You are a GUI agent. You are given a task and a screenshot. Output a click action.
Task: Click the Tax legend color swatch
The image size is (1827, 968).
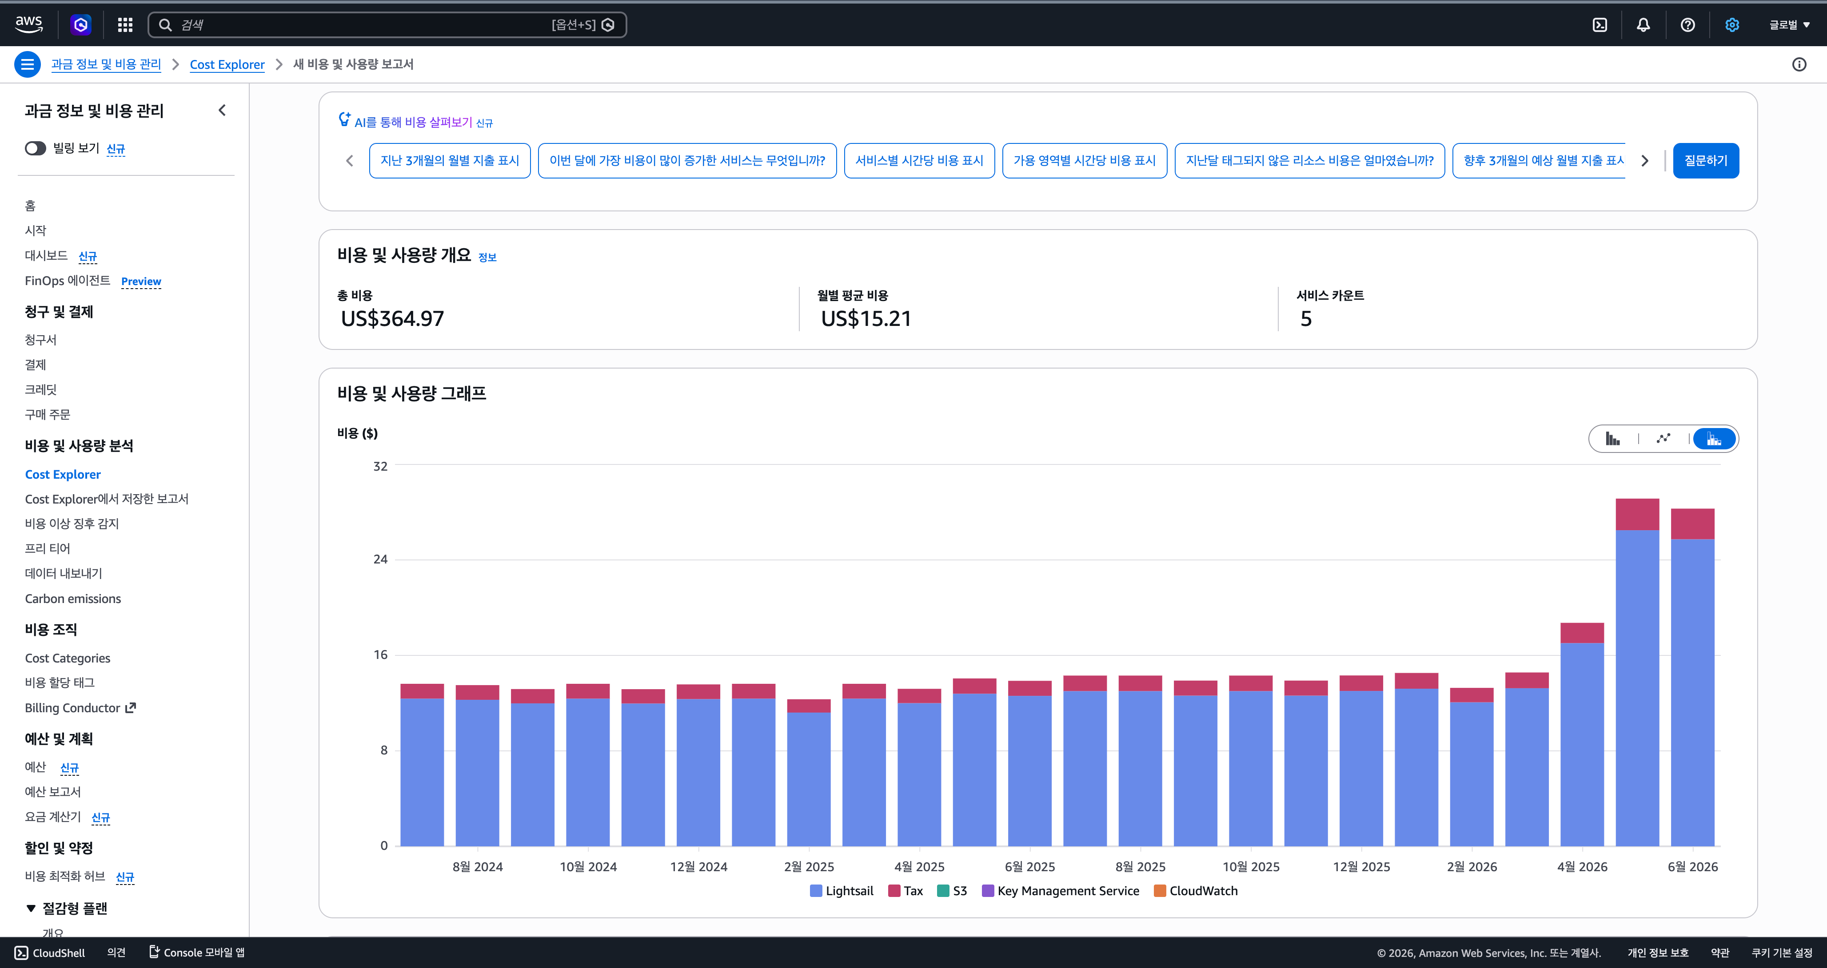click(894, 891)
